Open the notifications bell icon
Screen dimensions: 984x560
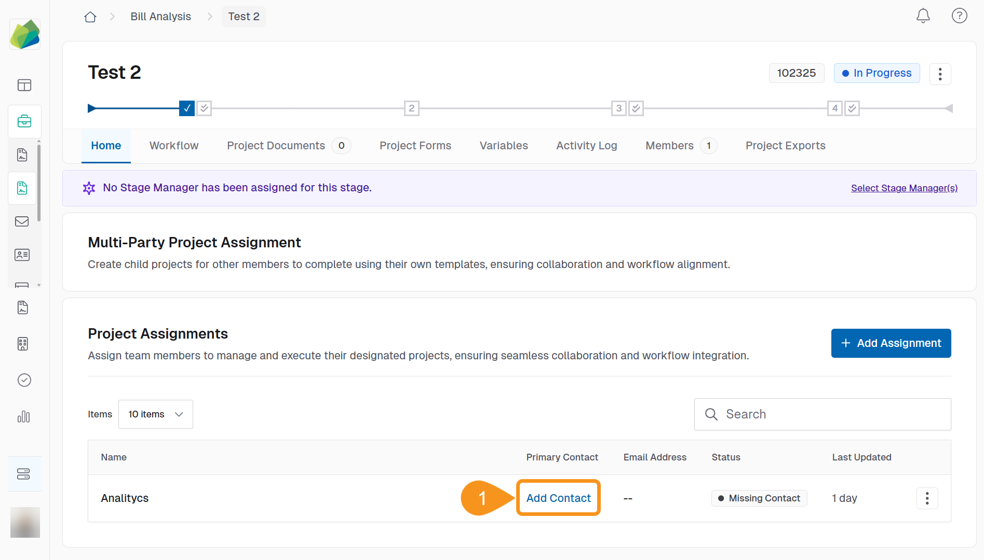[x=923, y=16]
